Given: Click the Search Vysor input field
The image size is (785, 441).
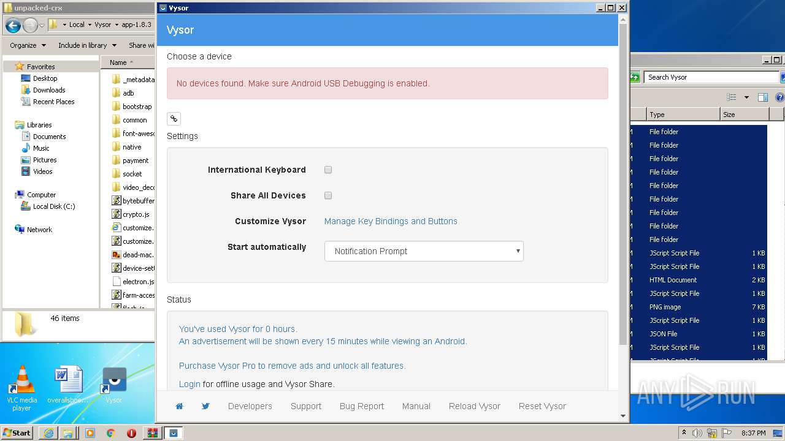Looking at the screenshot, I should [x=711, y=77].
